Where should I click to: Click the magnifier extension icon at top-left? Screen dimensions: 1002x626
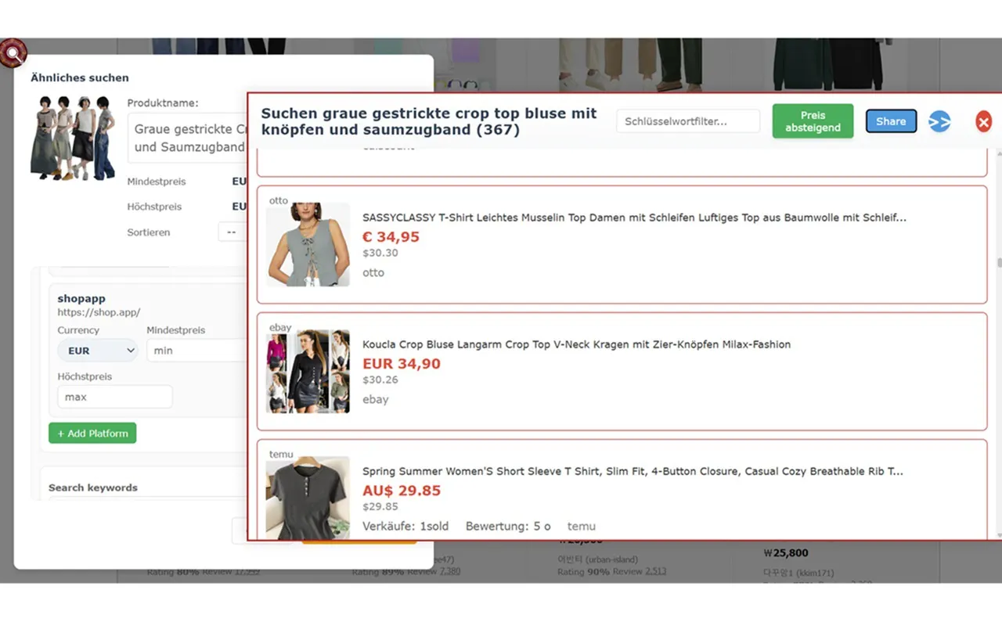pos(13,53)
